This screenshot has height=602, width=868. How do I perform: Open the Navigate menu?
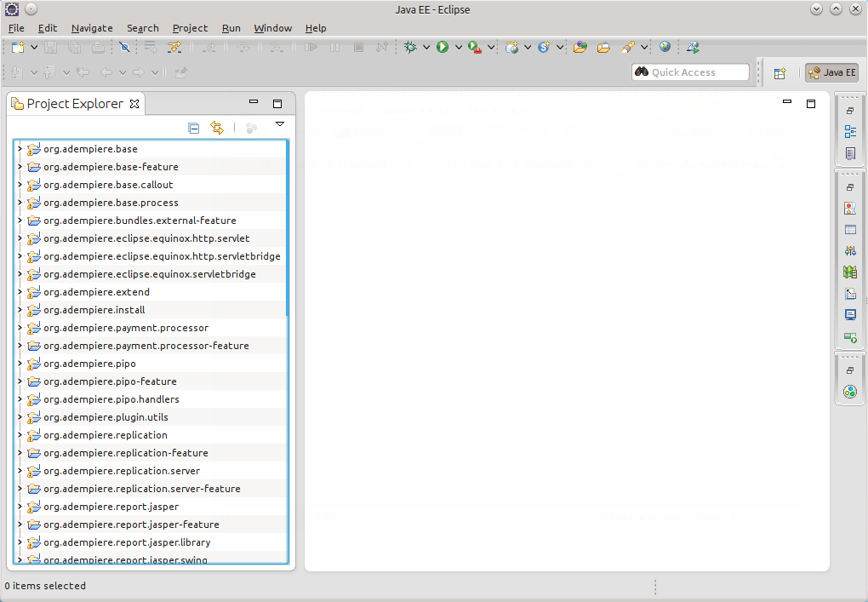point(91,28)
